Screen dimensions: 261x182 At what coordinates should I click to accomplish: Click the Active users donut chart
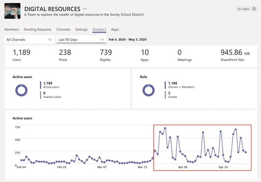pos(21,90)
